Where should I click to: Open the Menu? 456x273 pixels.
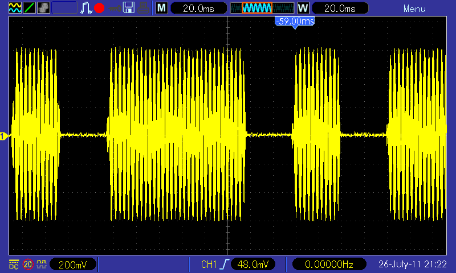(414, 9)
